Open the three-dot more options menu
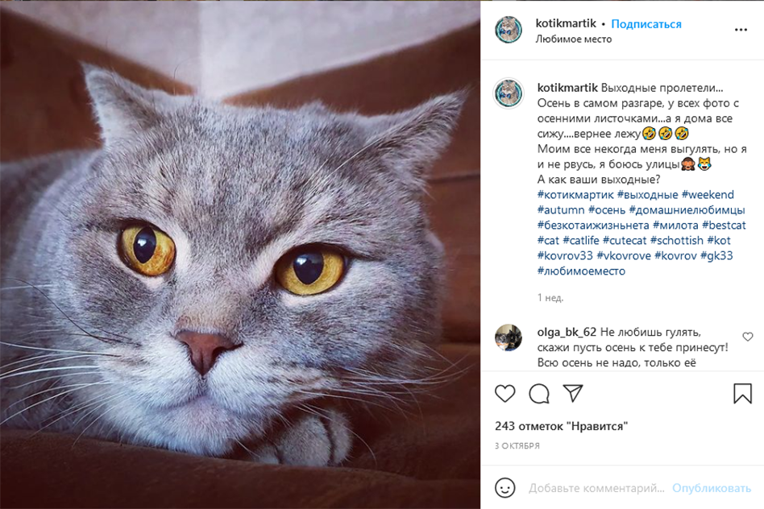The width and height of the screenshot is (764, 509). [741, 31]
